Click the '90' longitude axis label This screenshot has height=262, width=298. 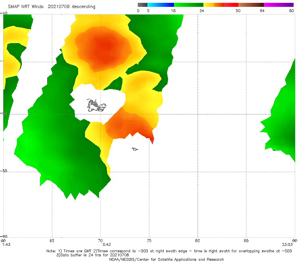coord(295,241)
